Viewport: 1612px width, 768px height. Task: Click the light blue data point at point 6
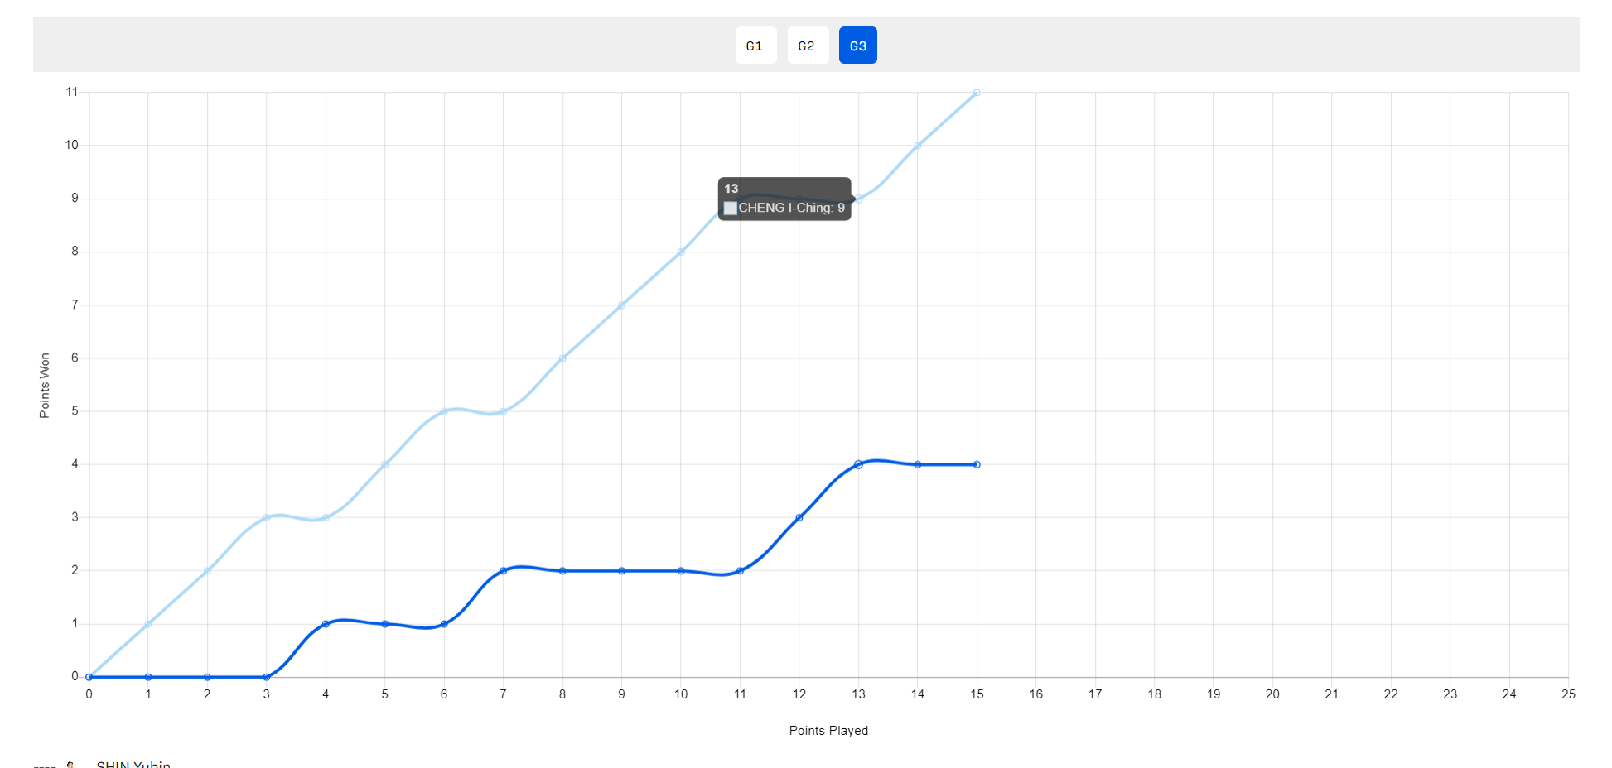click(x=444, y=411)
